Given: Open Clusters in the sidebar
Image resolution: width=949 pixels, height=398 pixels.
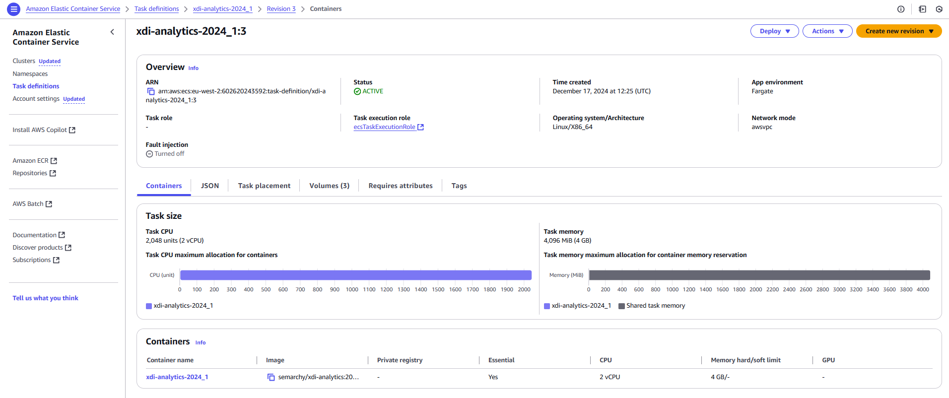Looking at the screenshot, I should tap(24, 61).
